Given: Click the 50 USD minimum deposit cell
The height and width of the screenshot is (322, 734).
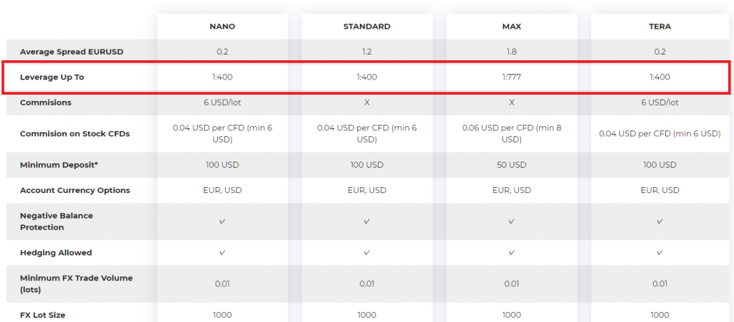Looking at the screenshot, I should (x=512, y=165).
